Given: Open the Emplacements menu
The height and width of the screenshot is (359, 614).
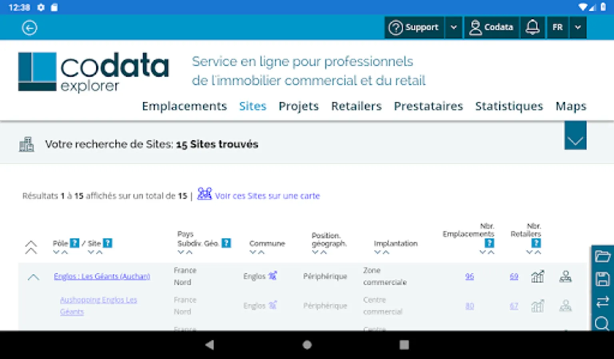Looking at the screenshot, I should click(184, 106).
